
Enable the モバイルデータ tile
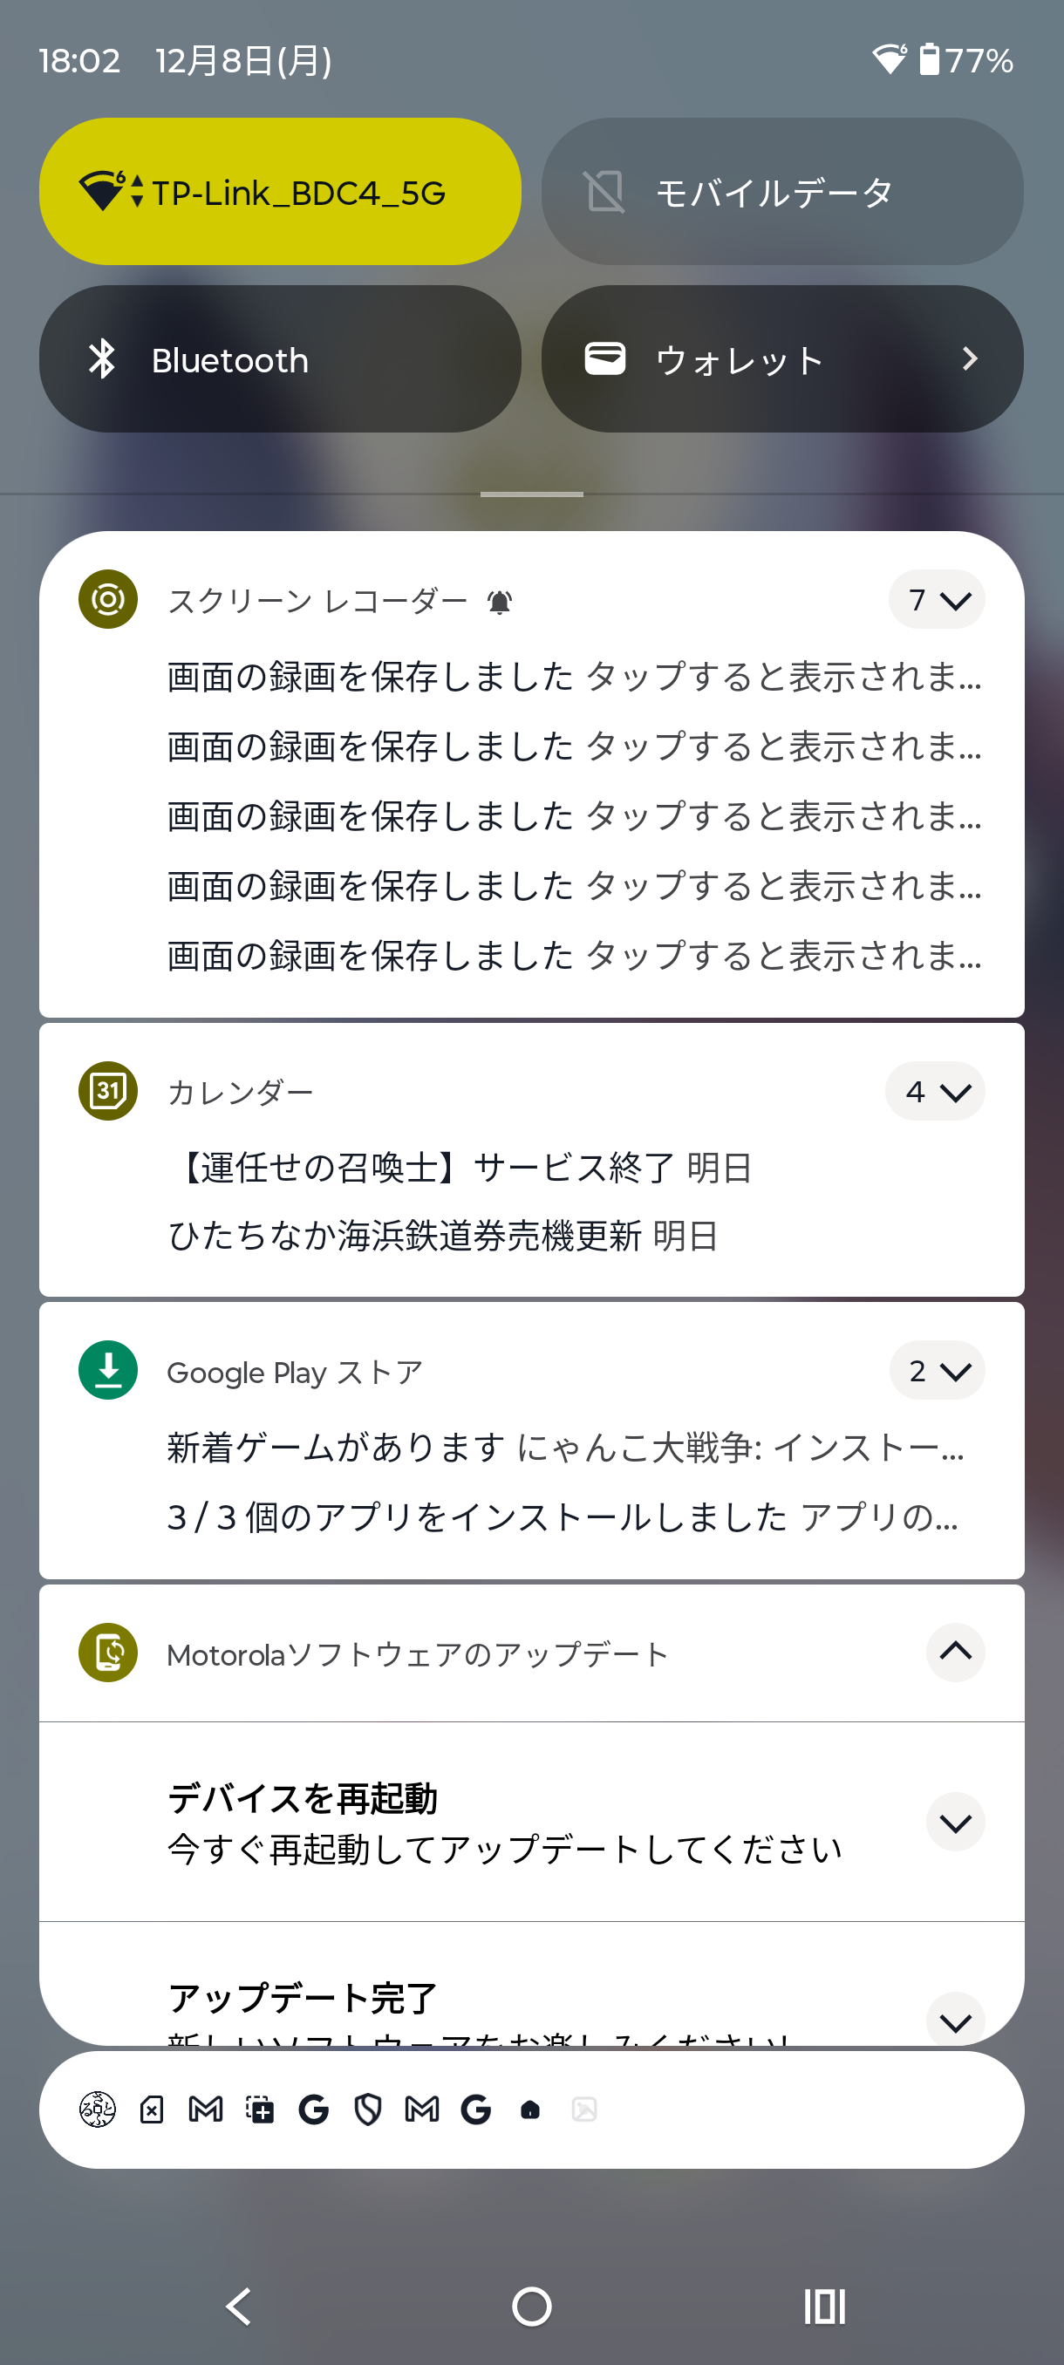coord(782,192)
